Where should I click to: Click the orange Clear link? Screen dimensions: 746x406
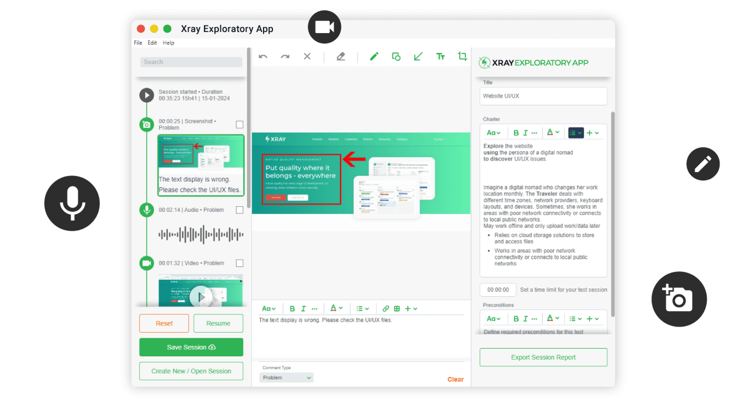coord(455,379)
